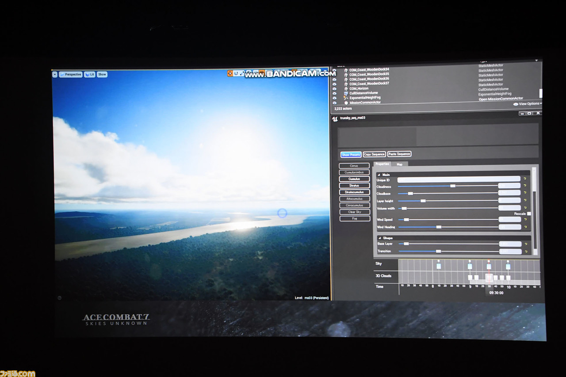
Task: Open MissionCommonActor via its type link
Action: [501, 99]
